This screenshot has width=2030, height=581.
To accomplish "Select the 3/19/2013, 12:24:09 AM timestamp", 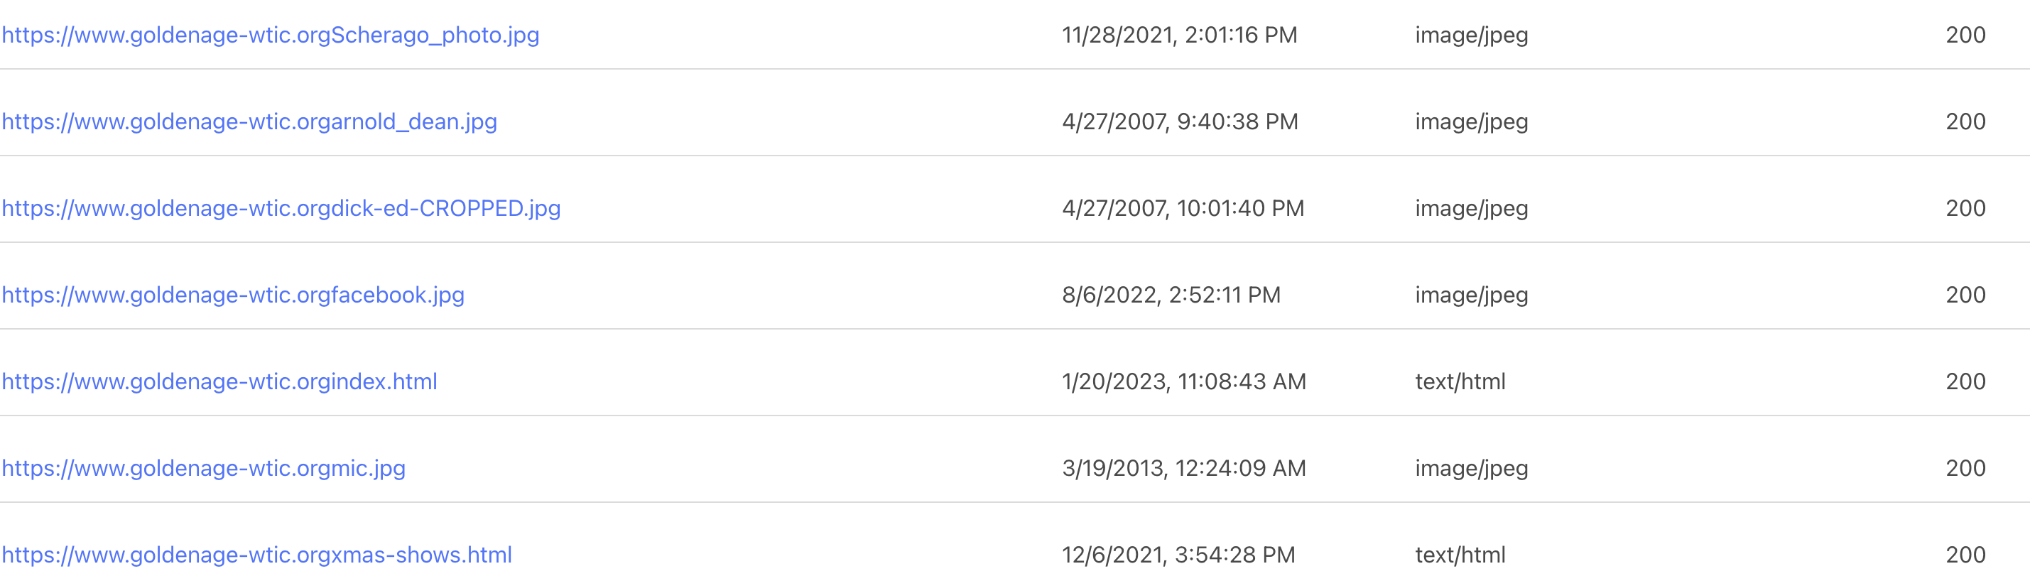I will point(1183,469).
